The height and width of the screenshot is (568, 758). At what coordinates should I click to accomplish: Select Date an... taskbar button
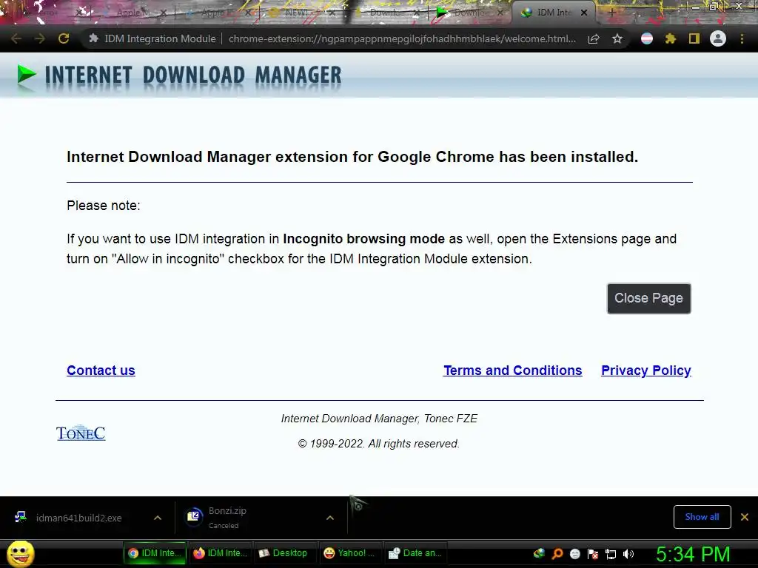coord(415,553)
